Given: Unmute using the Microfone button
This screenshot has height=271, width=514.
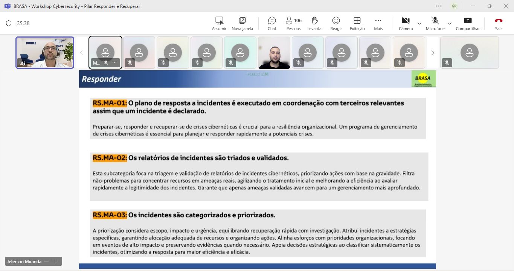Looking at the screenshot, I should (435, 23).
